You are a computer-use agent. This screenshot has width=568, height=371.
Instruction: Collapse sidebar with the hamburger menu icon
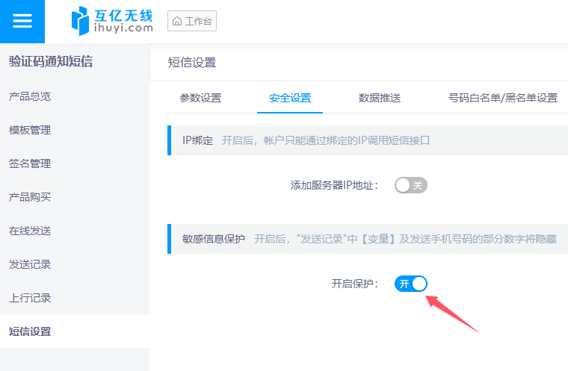[x=22, y=21]
